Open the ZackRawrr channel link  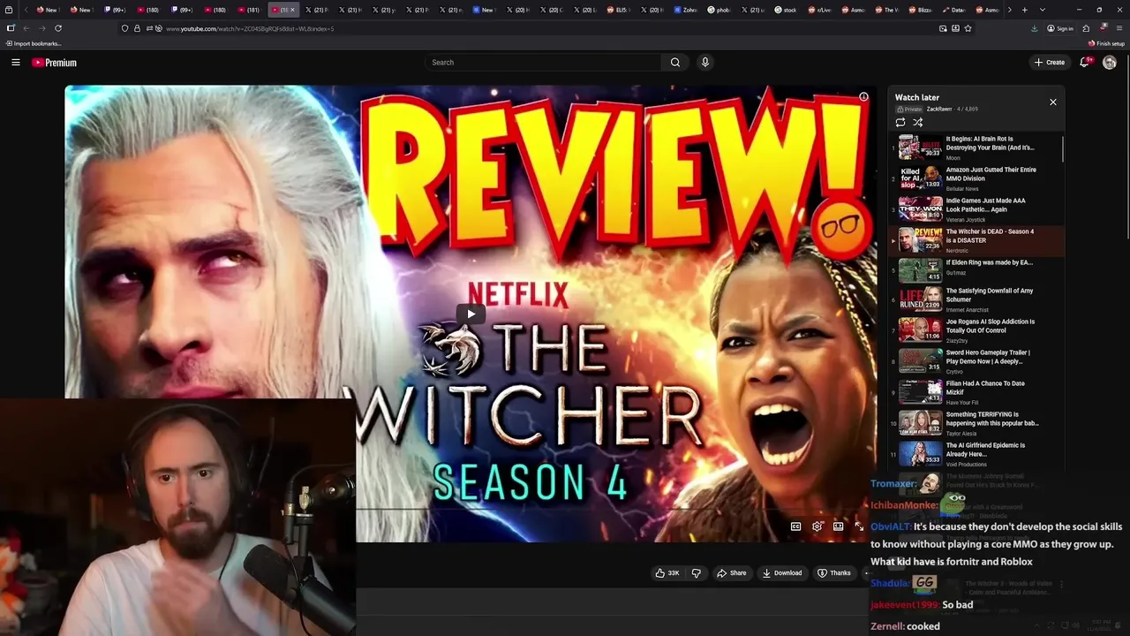tap(939, 109)
